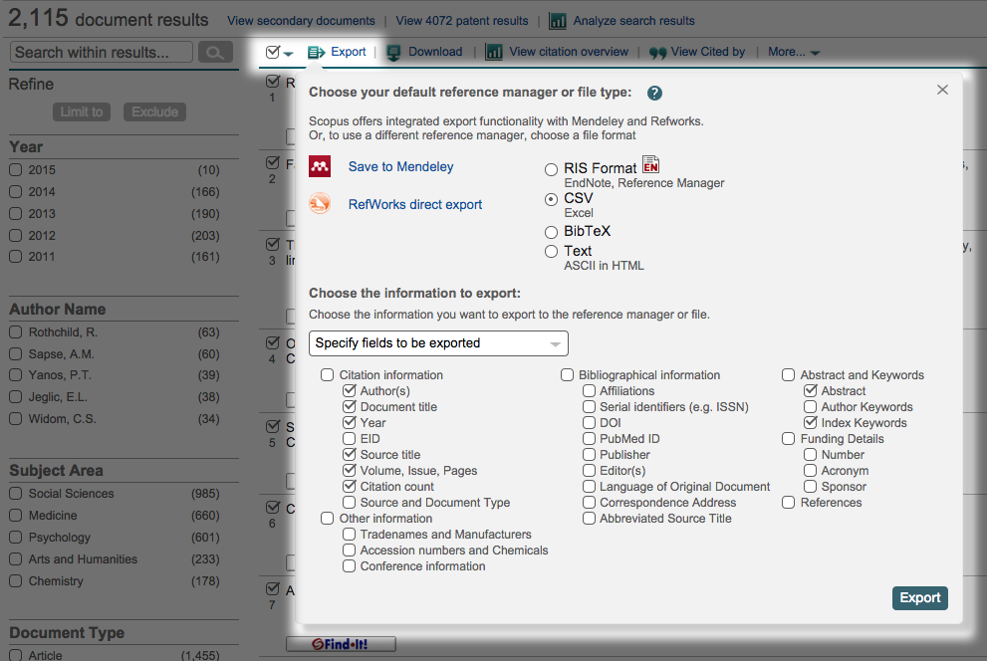The width and height of the screenshot is (987, 661).
Task: Check Chemistry subject filter
Action: [x=16, y=581]
